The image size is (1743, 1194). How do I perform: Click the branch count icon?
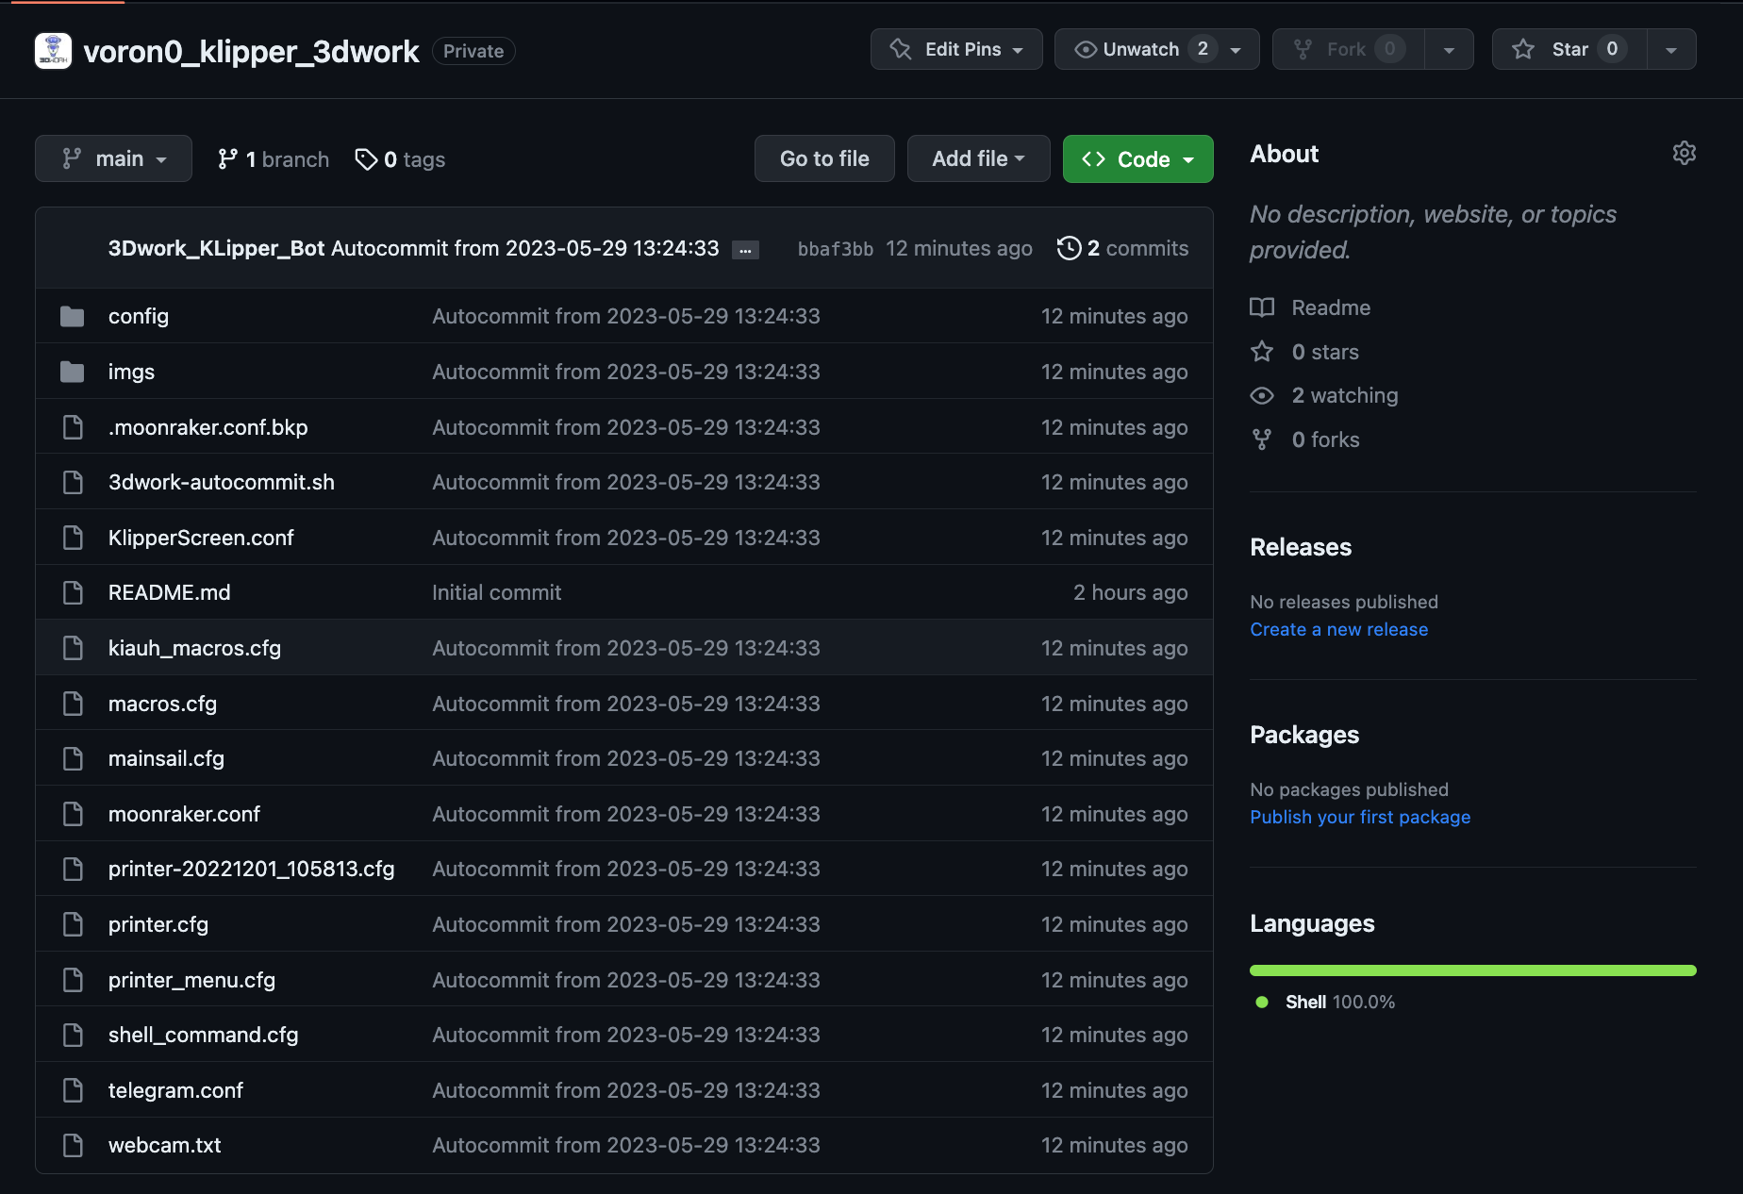click(227, 159)
